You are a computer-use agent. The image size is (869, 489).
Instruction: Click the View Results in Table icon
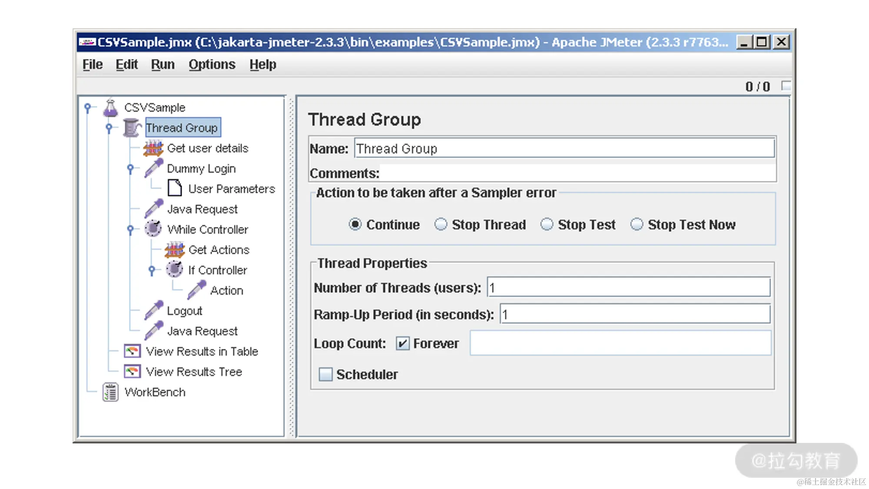[x=132, y=351]
